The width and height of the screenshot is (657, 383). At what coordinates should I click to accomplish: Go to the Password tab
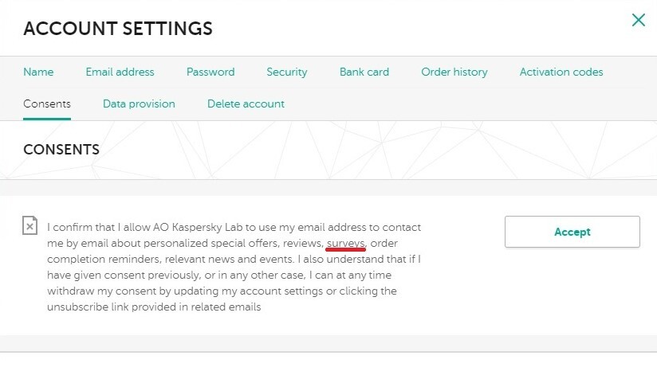pyautogui.click(x=210, y=72)
